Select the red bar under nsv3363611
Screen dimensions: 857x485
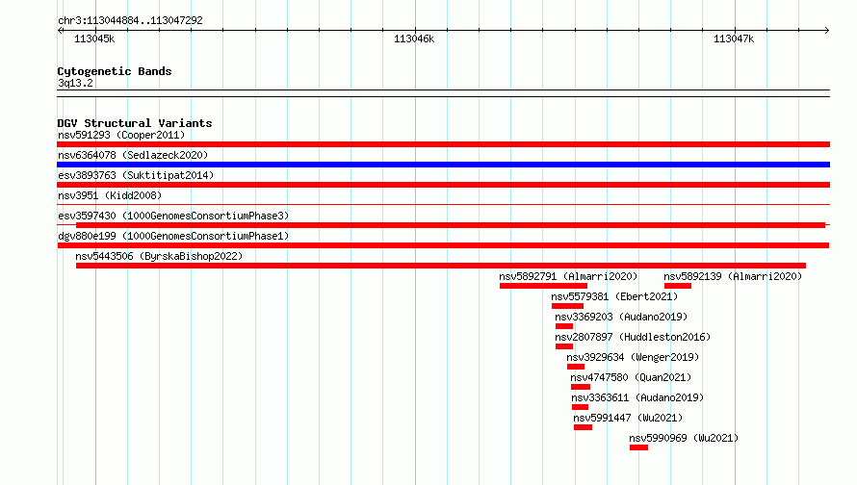pyautogui.click(x=580, y=407)
